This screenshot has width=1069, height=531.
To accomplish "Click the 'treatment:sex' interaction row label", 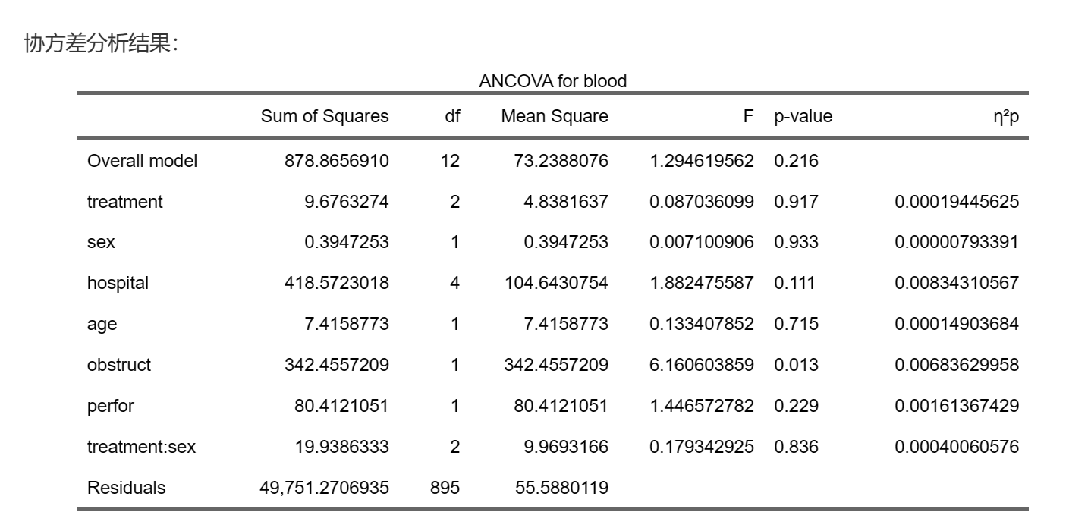I will [141, 447].
